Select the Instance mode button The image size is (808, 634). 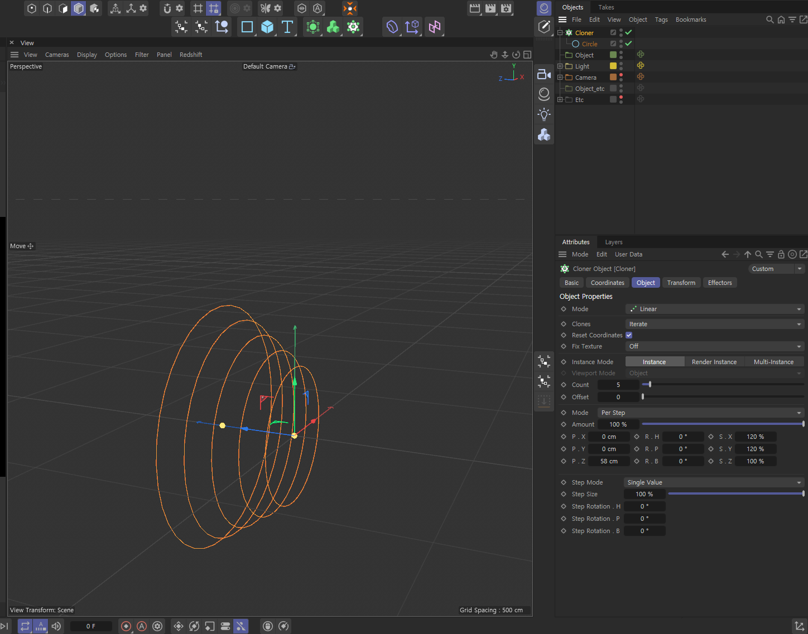pyautogui.click(x=655, y=362)
